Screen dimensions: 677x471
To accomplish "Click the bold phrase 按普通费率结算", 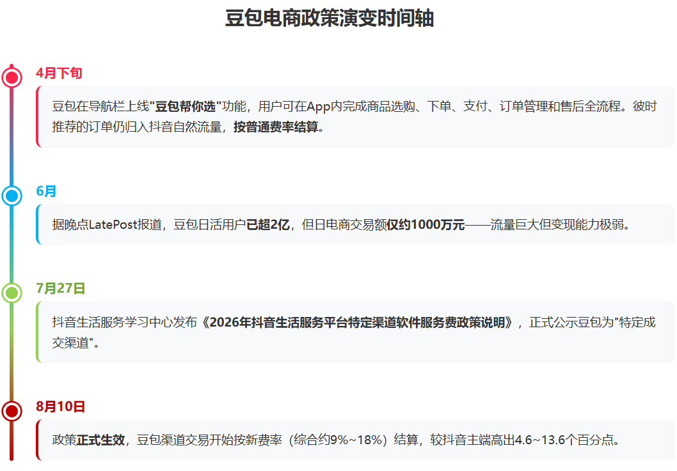I will [x=276, y=127].
